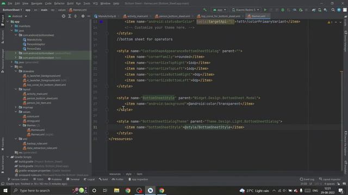
Task: Switch to activity_main.xml editor tab
Action: click(x=137, y=16)
